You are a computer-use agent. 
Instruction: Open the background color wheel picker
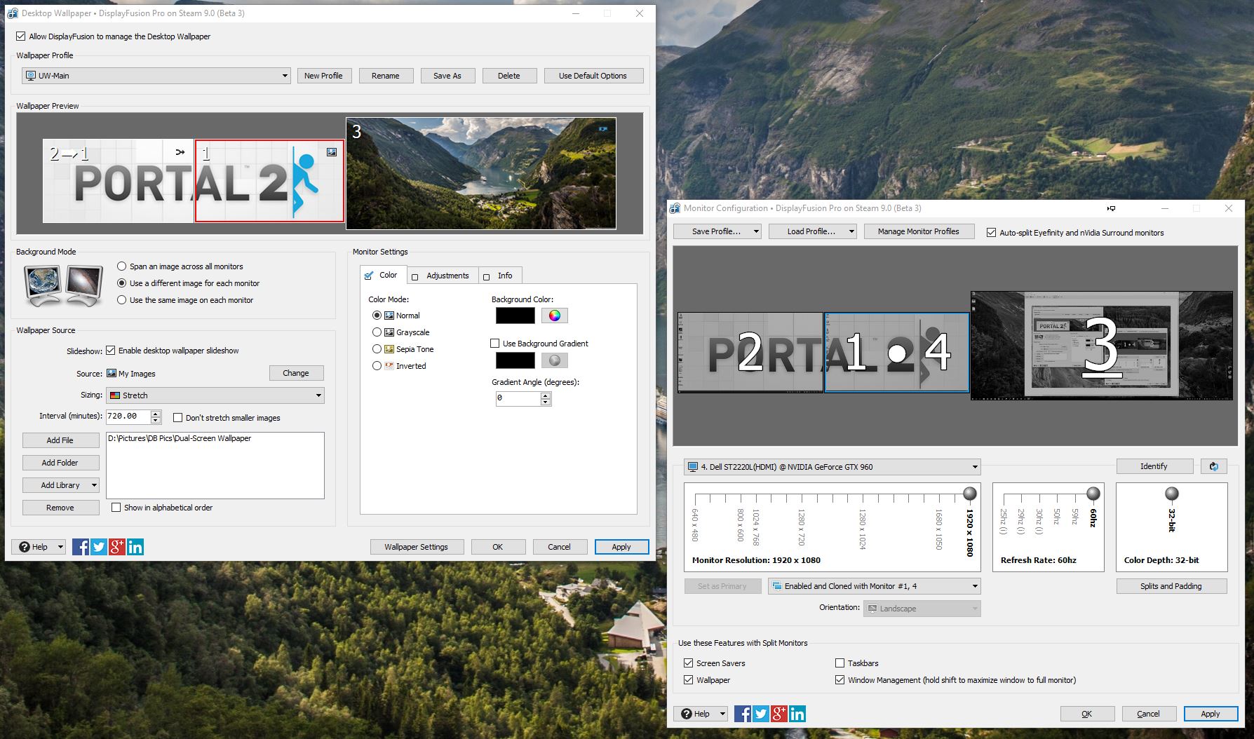tap(554, 316)
